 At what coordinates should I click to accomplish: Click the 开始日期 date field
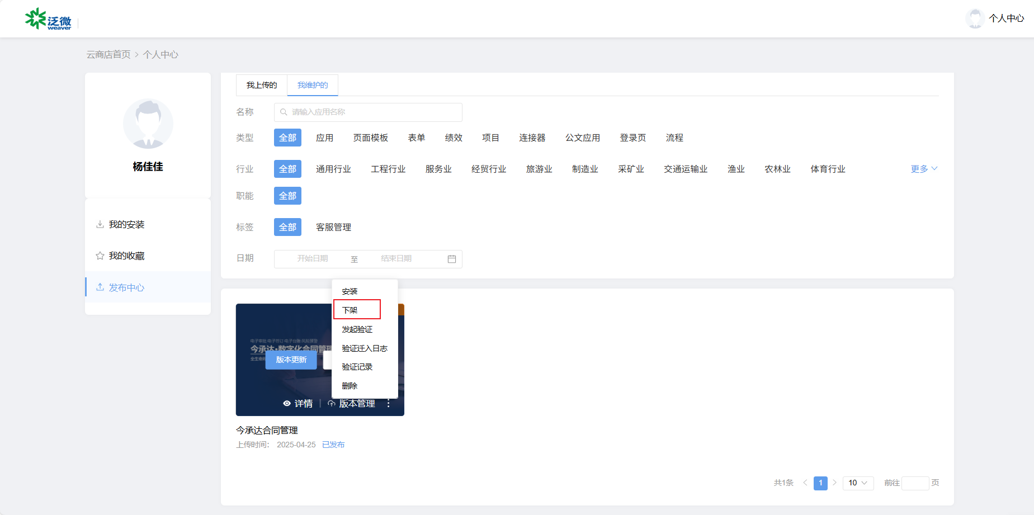pyautogui.click(x=312, y=258)
